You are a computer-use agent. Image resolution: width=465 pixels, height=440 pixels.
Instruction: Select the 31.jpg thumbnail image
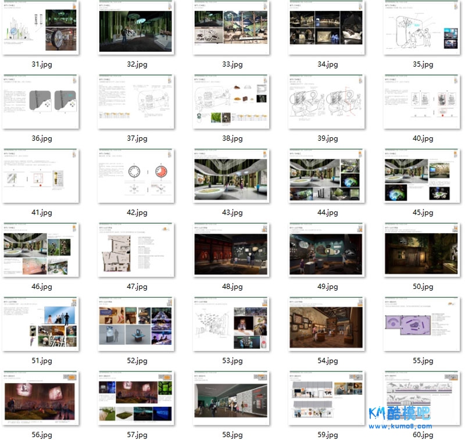[41, 29]
